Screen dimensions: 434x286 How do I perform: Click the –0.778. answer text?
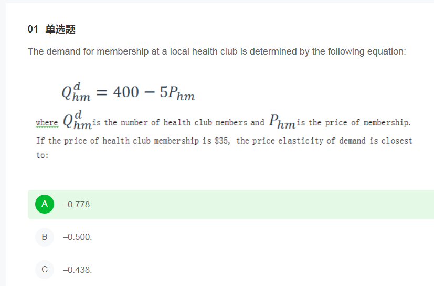click(77, 204)
